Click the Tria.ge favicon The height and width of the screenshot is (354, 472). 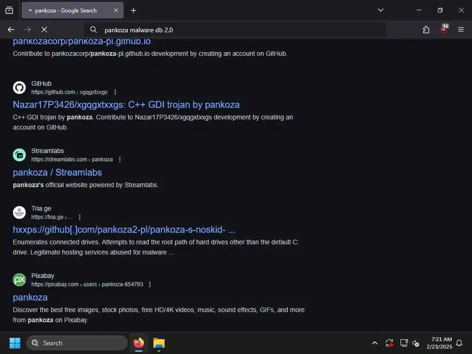coord(19,212)
